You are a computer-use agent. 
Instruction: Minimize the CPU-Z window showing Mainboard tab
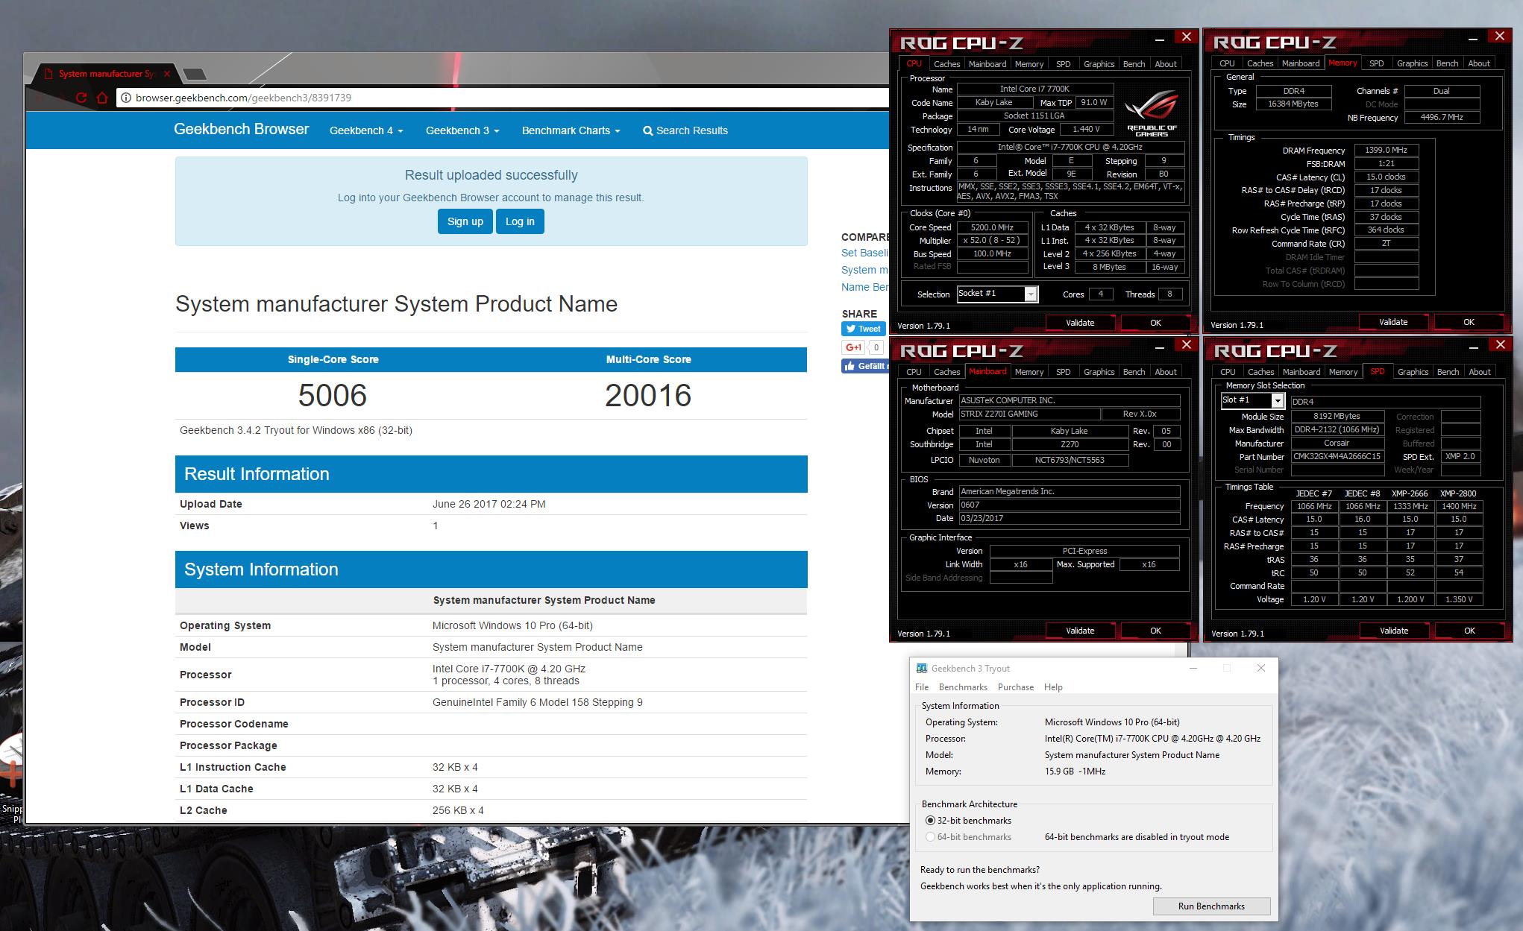coord(1160,347)
